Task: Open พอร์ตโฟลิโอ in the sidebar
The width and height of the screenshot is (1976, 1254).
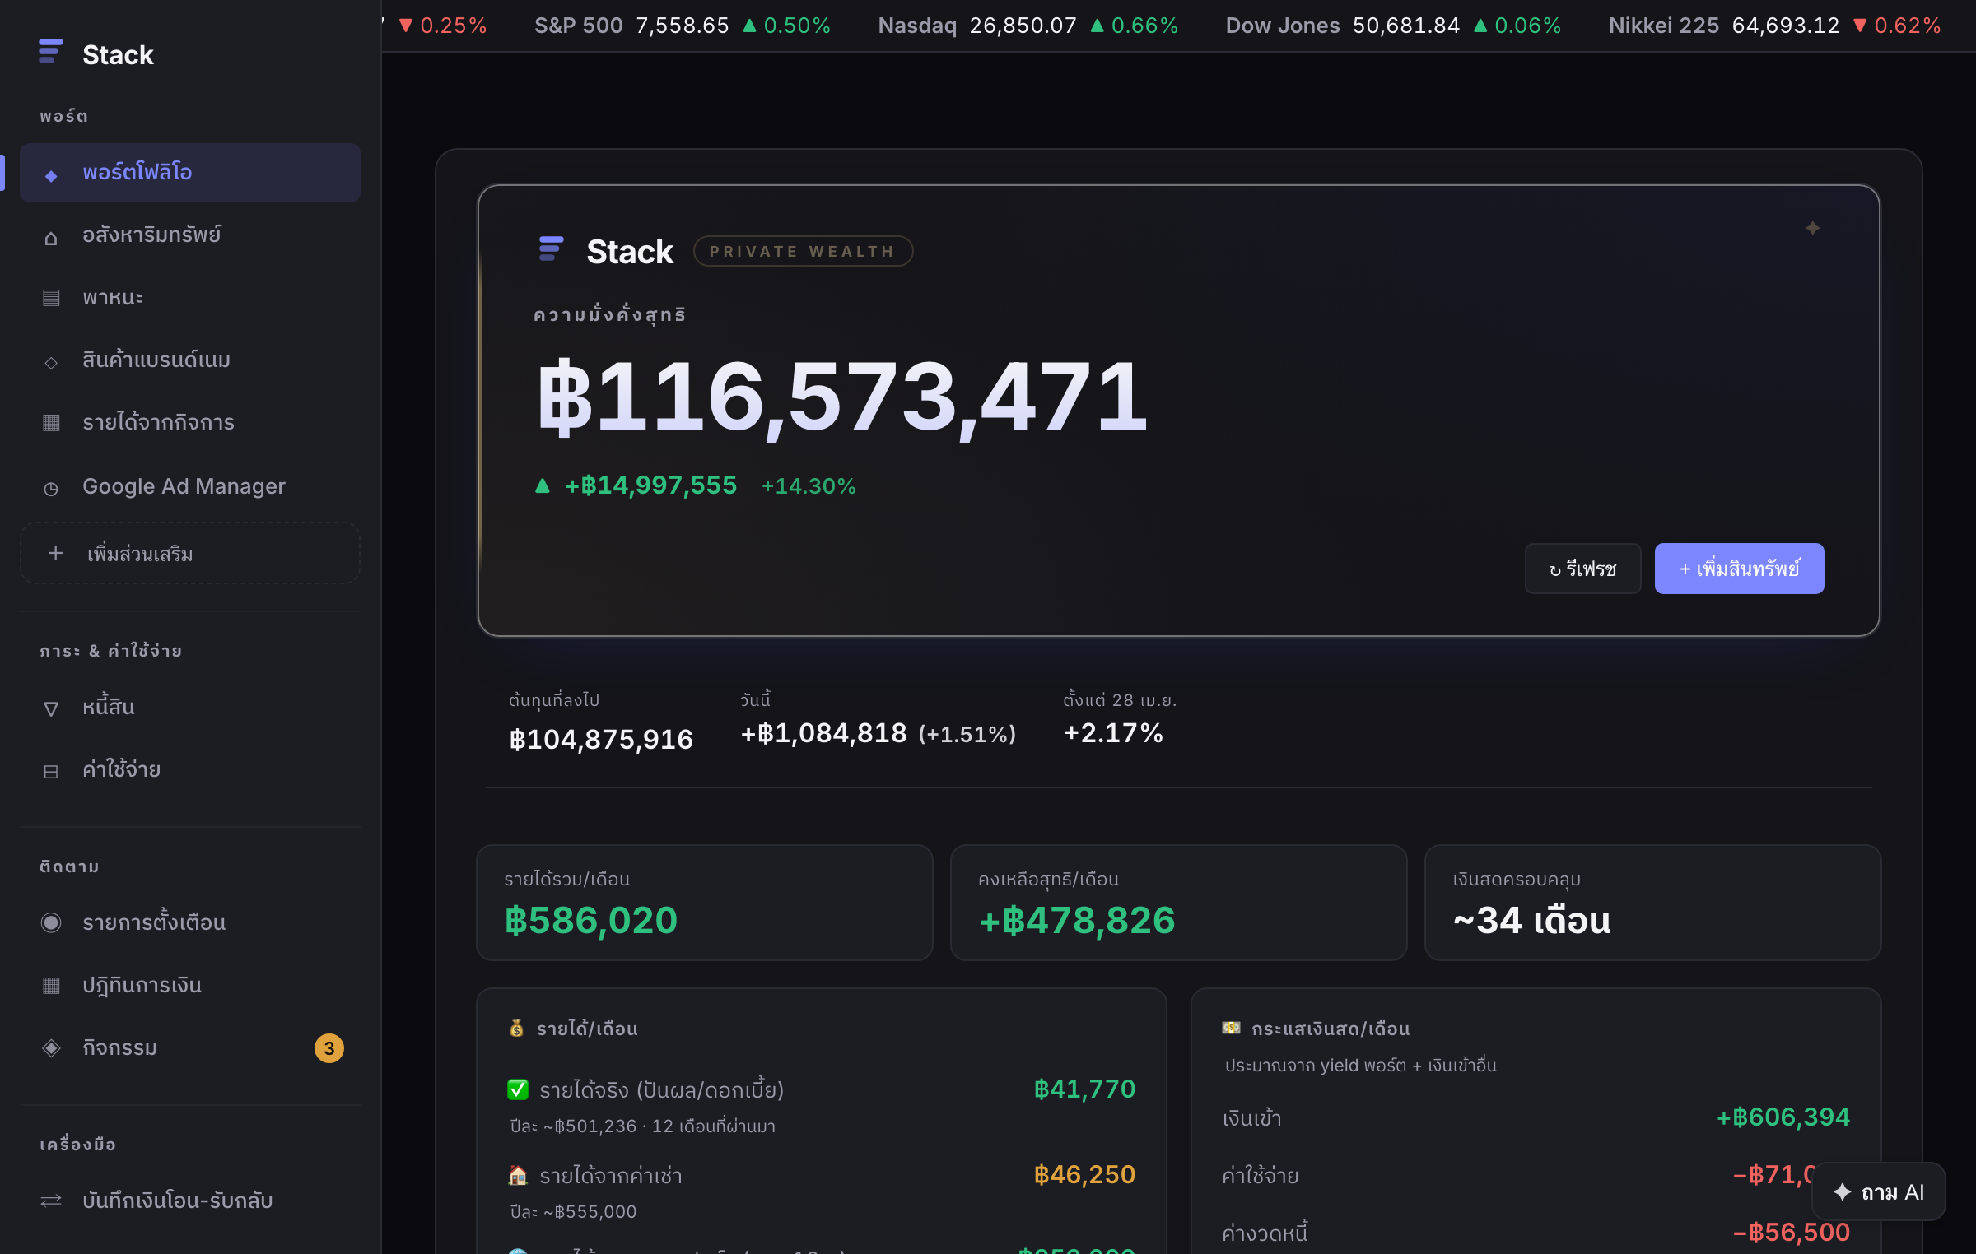Action: coord(190,173)
